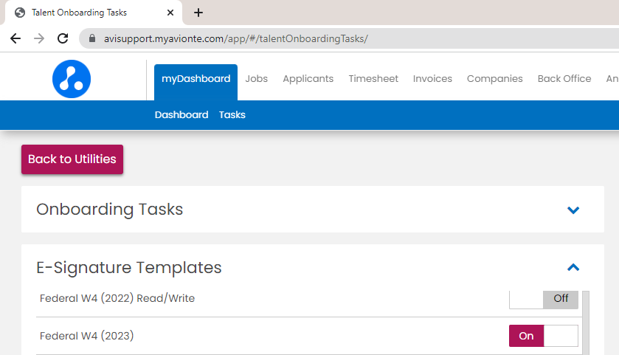Open the Jobs menu
Image resolution: width=619 pixels, height=355 pixels.
256,79
